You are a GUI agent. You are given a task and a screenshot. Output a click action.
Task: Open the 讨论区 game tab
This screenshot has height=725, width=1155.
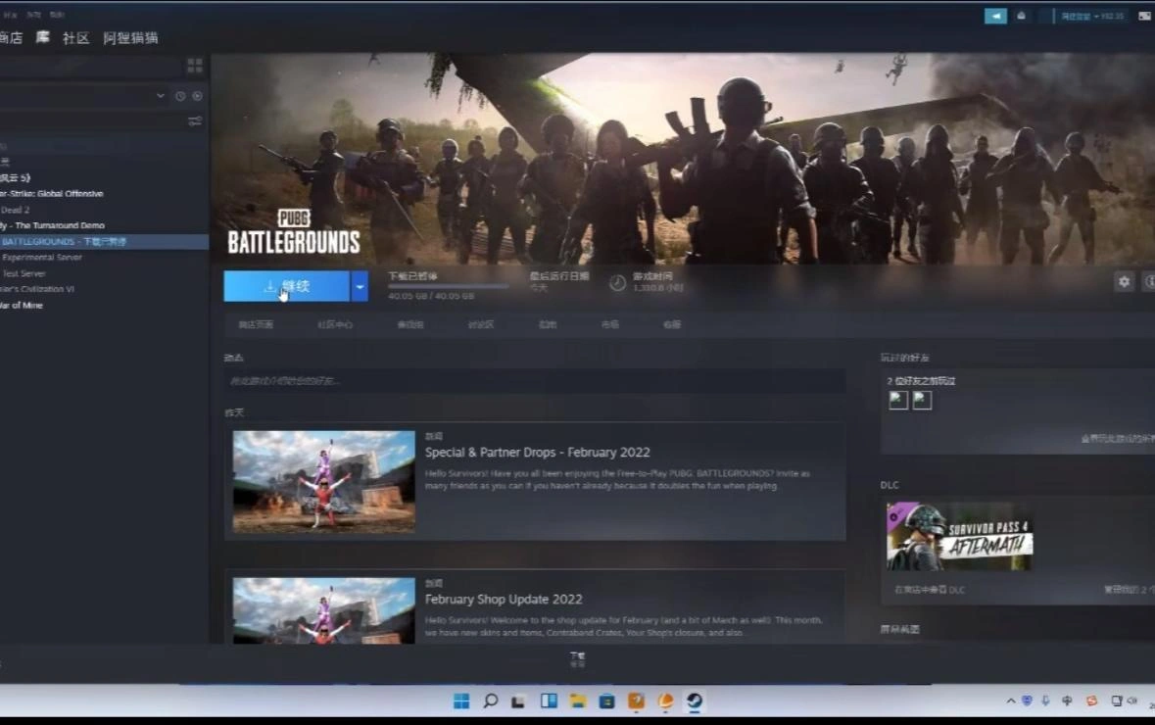coord(480,325)
